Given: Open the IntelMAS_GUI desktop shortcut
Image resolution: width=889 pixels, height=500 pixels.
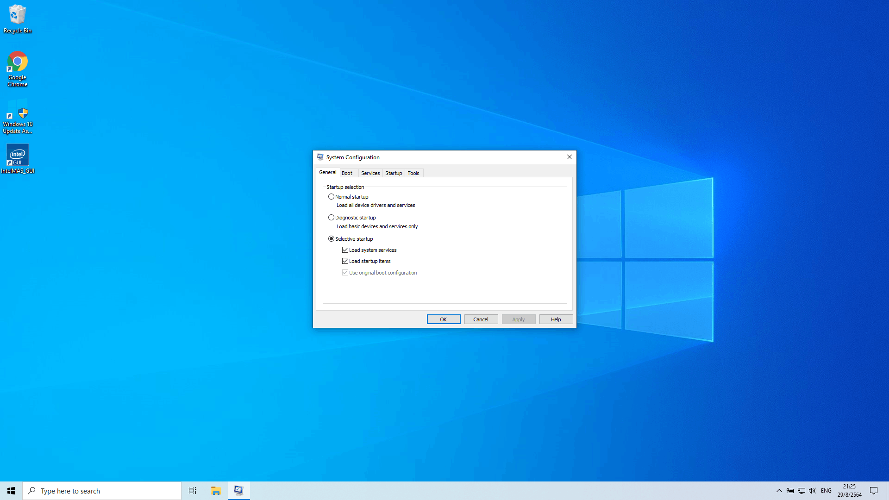Looking at the screenshot, I should 18,158.
